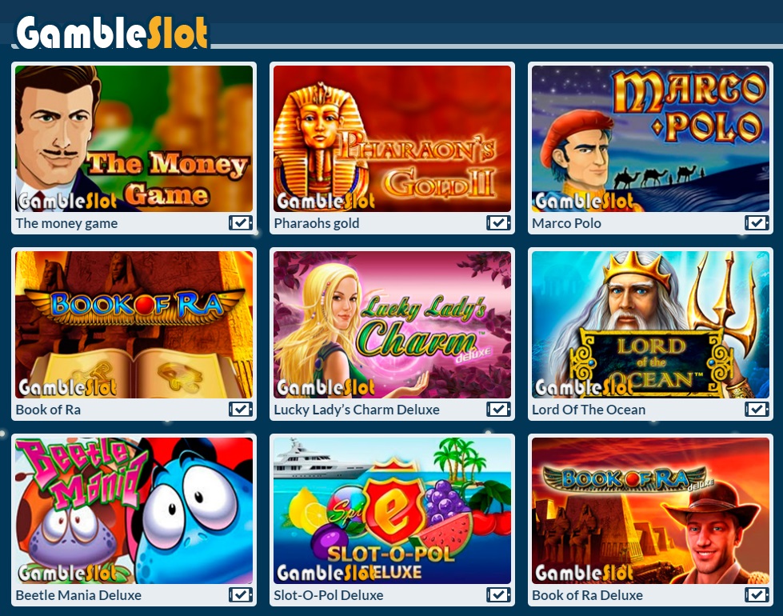Click the checkmark icon for Beetle Mania Deluxe
The height and width of the screenshot is (616, 783).
[x=241, y=594]
